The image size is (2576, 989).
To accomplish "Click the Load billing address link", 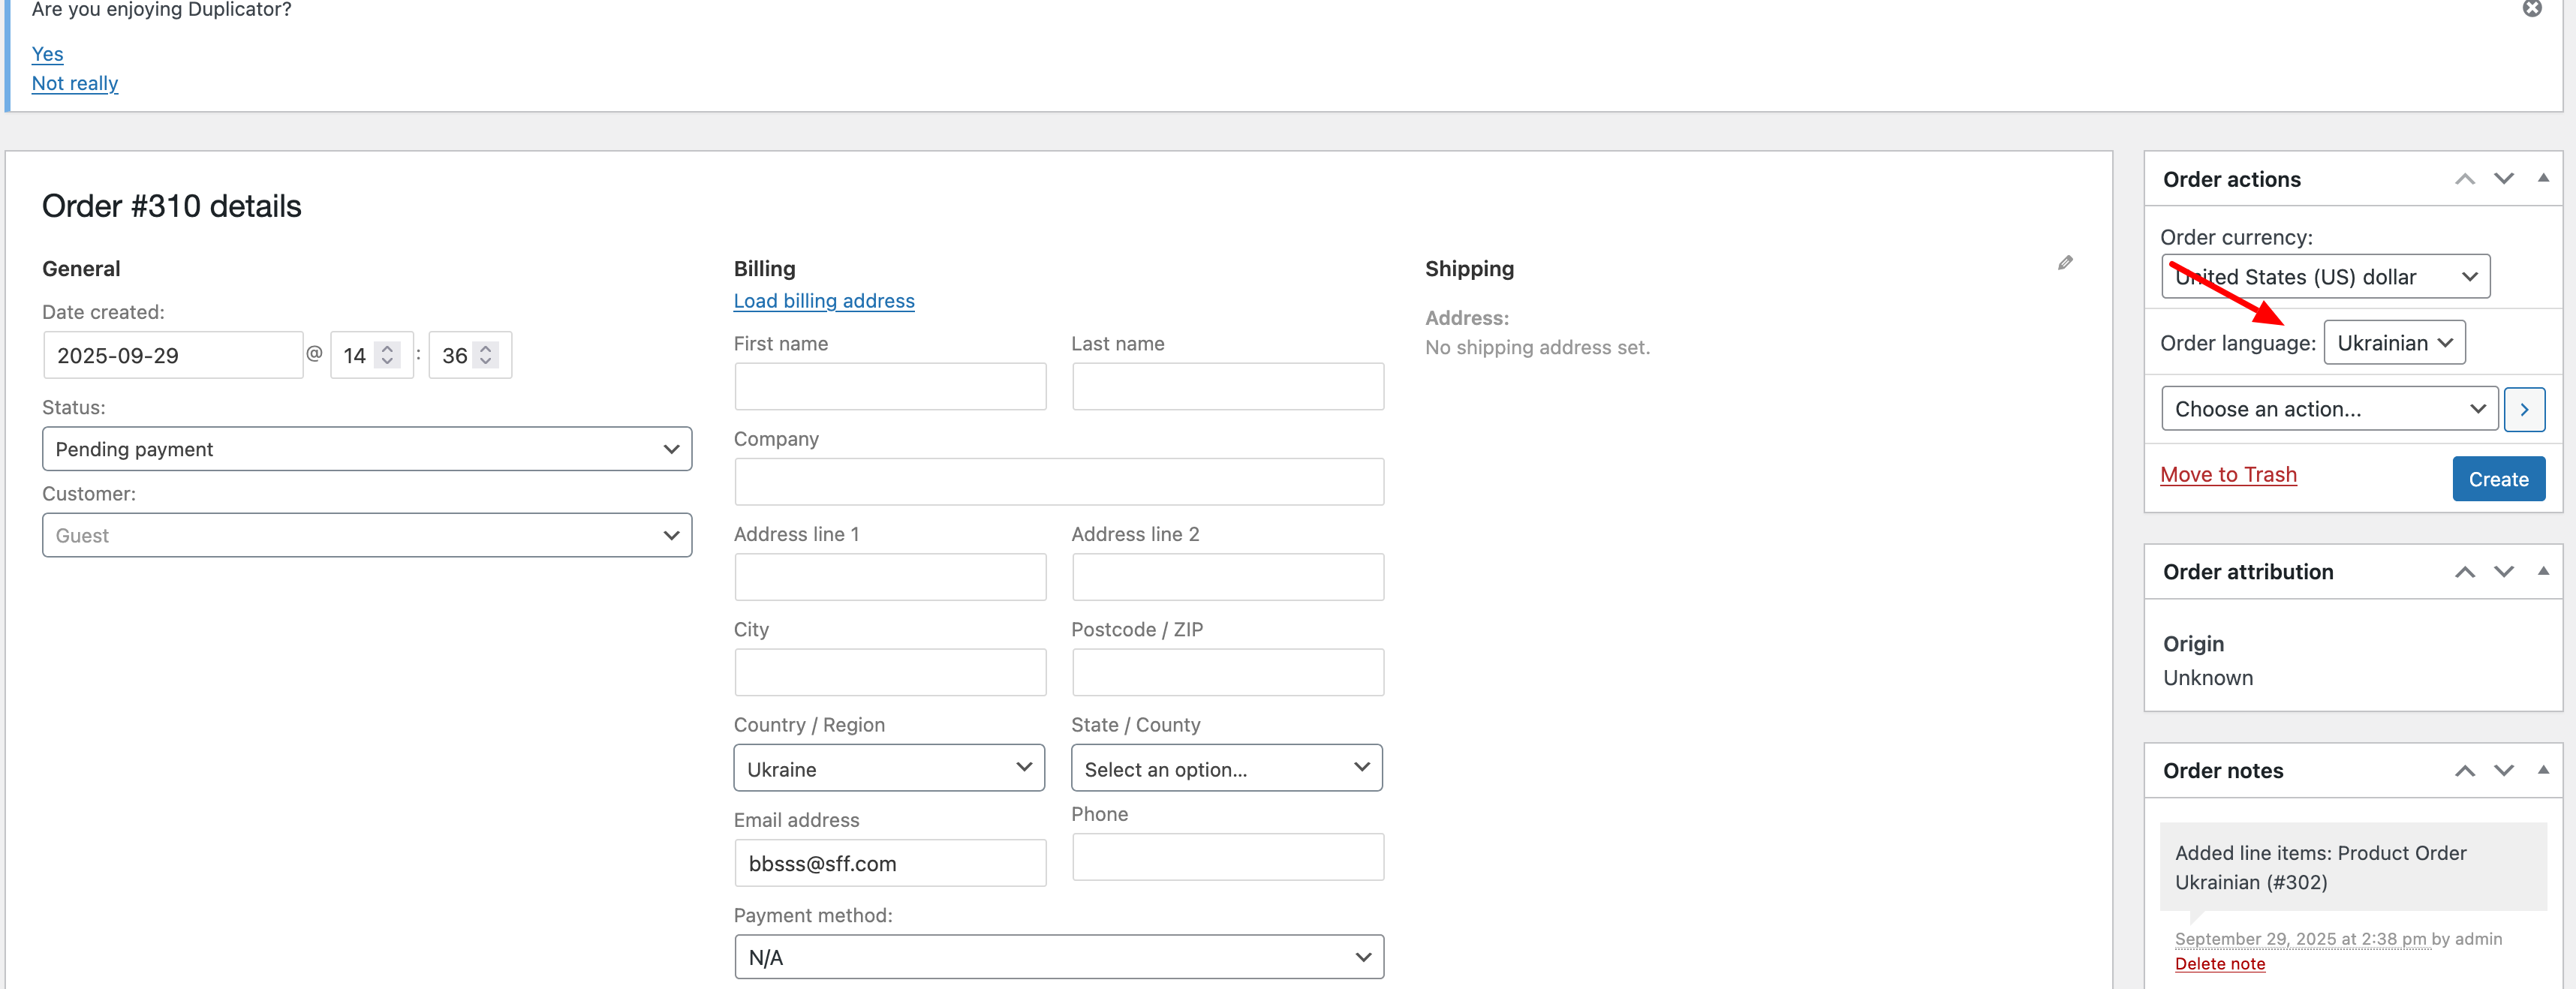I will coord(823,301).
